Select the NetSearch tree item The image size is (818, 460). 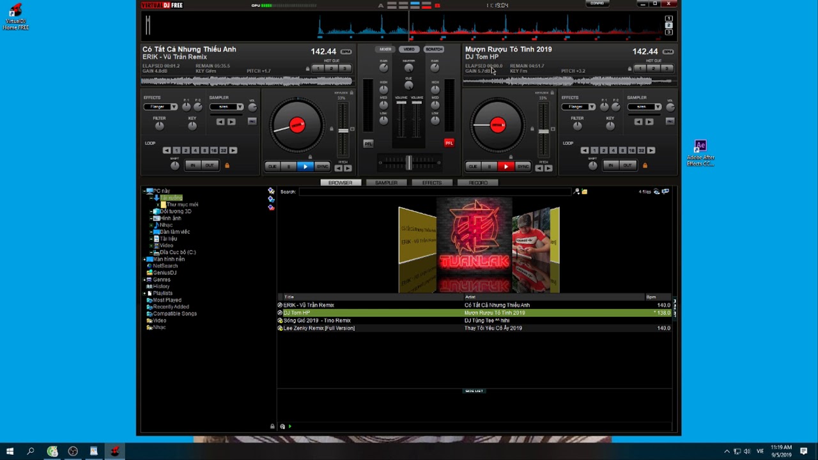point(165,266)
